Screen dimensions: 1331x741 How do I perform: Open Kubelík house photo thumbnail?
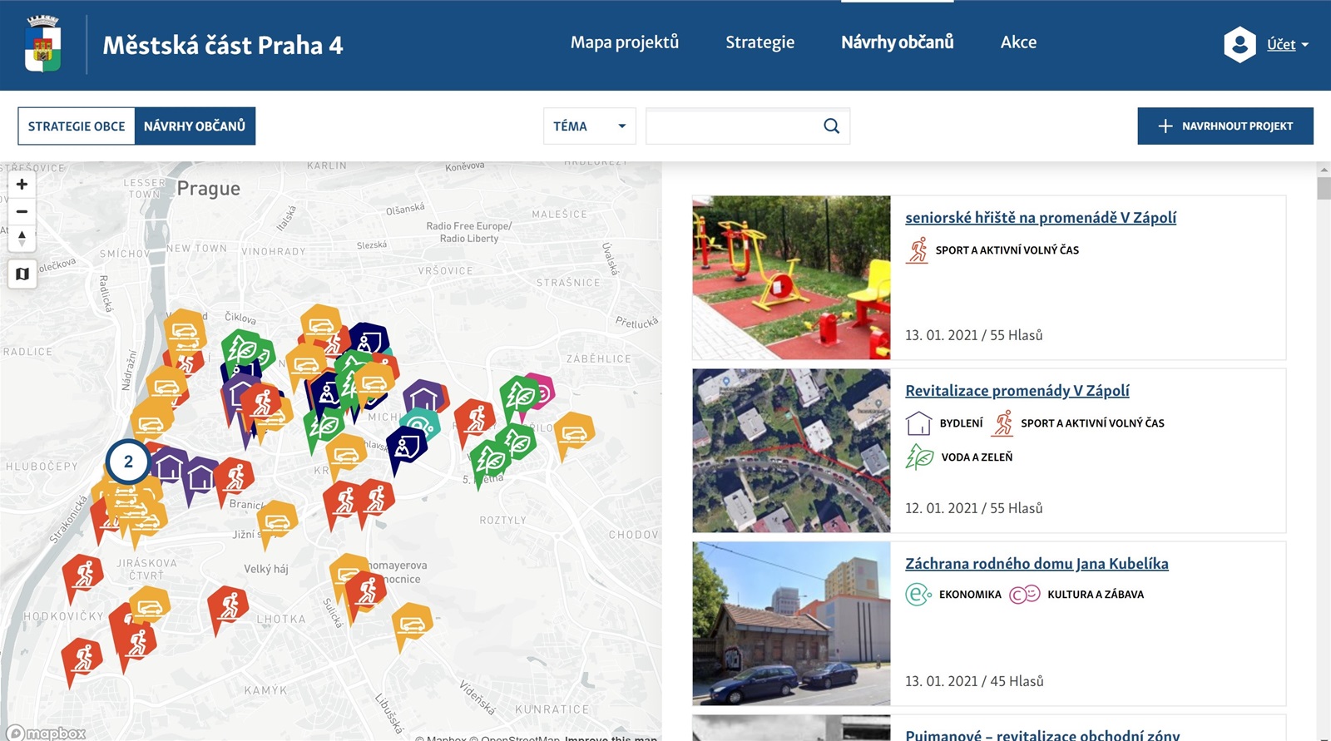(x=791, y=624)
